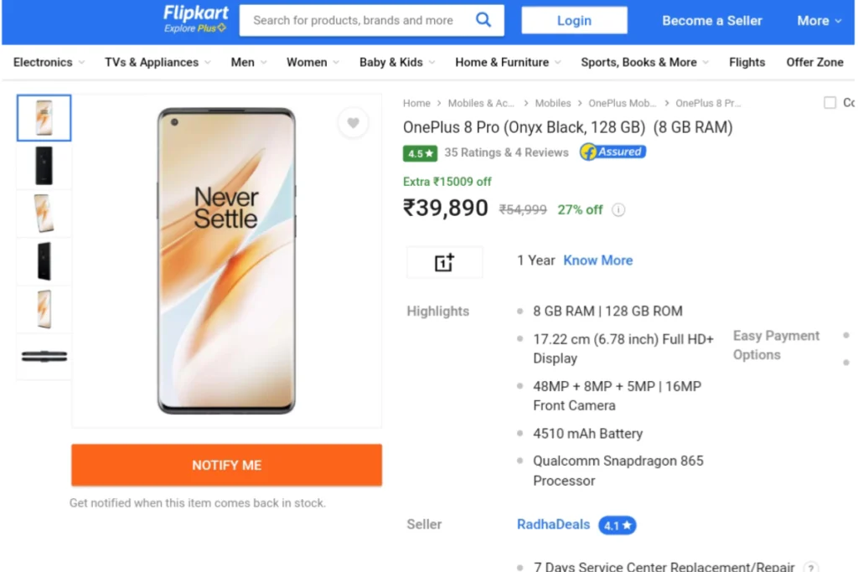Viewport: 858px width, 572px height.
Task: Tick the Compare checkbox
Action: pos(830,103)
